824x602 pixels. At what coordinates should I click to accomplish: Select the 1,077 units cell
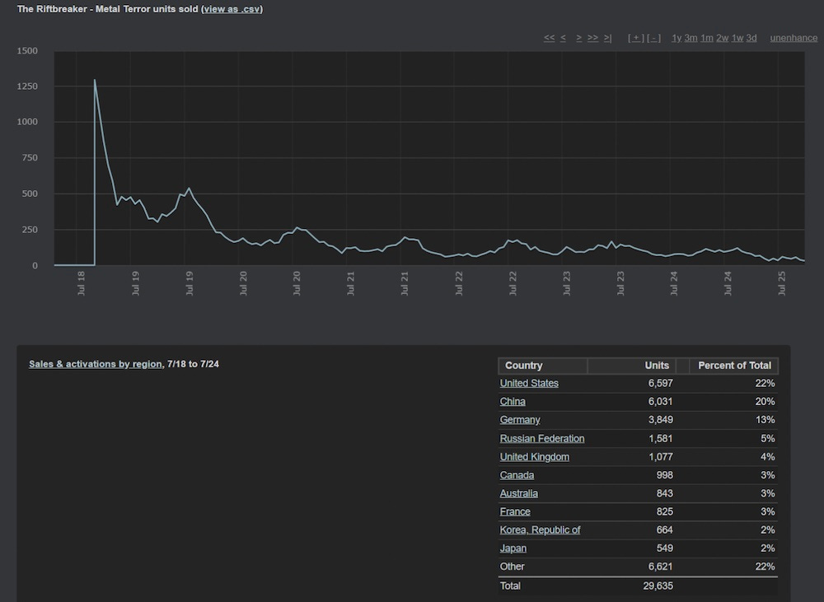pyautogui.click(x=661, y=456)
